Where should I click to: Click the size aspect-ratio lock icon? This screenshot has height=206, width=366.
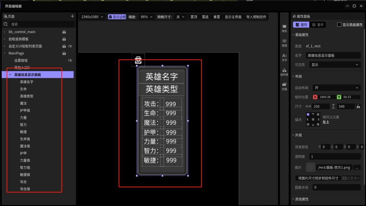358,107
